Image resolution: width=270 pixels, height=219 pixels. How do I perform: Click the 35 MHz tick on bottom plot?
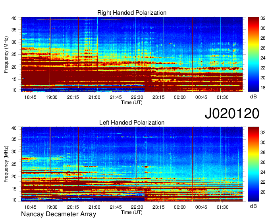14,139
